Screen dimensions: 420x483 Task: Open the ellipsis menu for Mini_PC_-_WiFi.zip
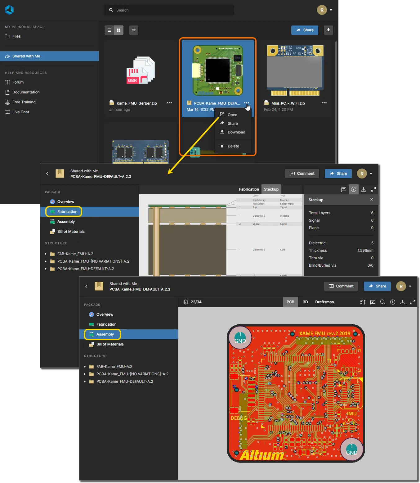coord(324,103)
